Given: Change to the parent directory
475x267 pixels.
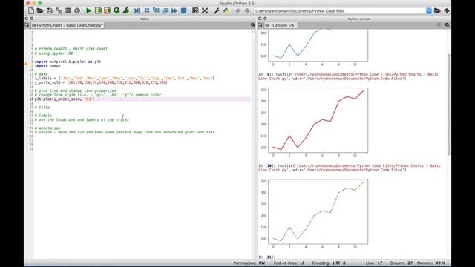Looking at the screenshot, I should (447, 11).
